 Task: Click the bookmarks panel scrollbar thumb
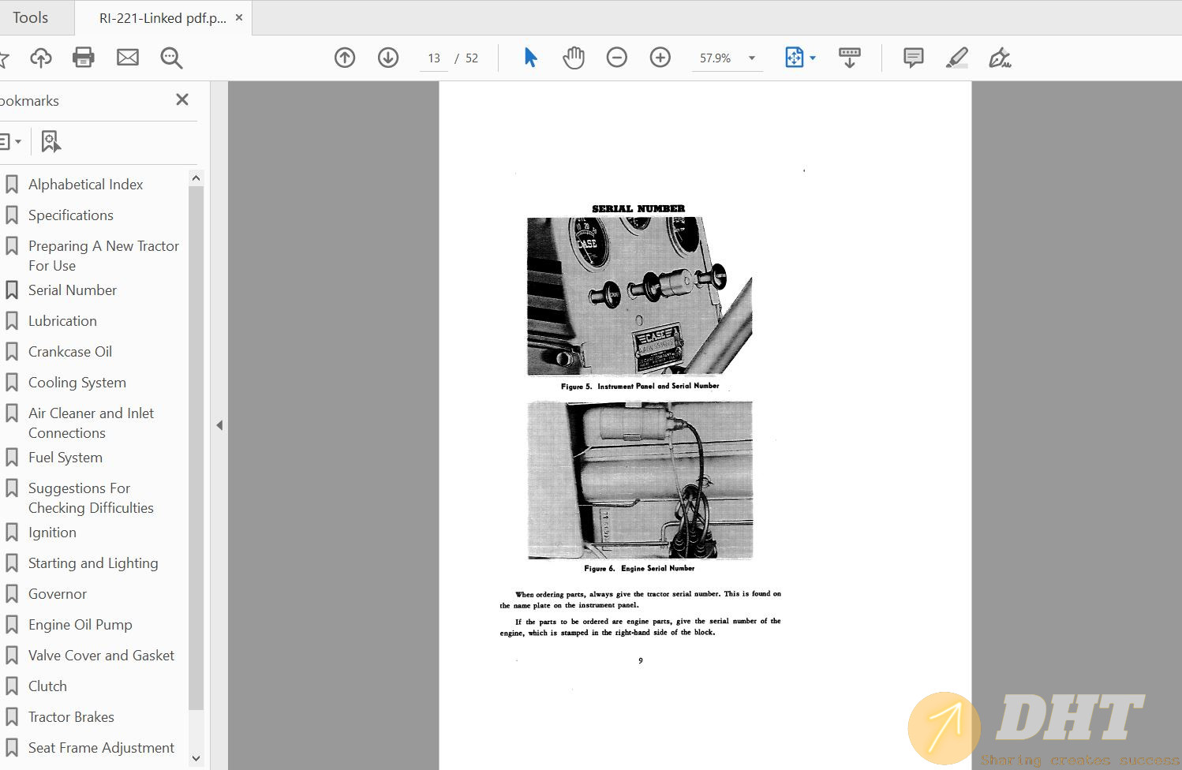[x=196, y=448]
